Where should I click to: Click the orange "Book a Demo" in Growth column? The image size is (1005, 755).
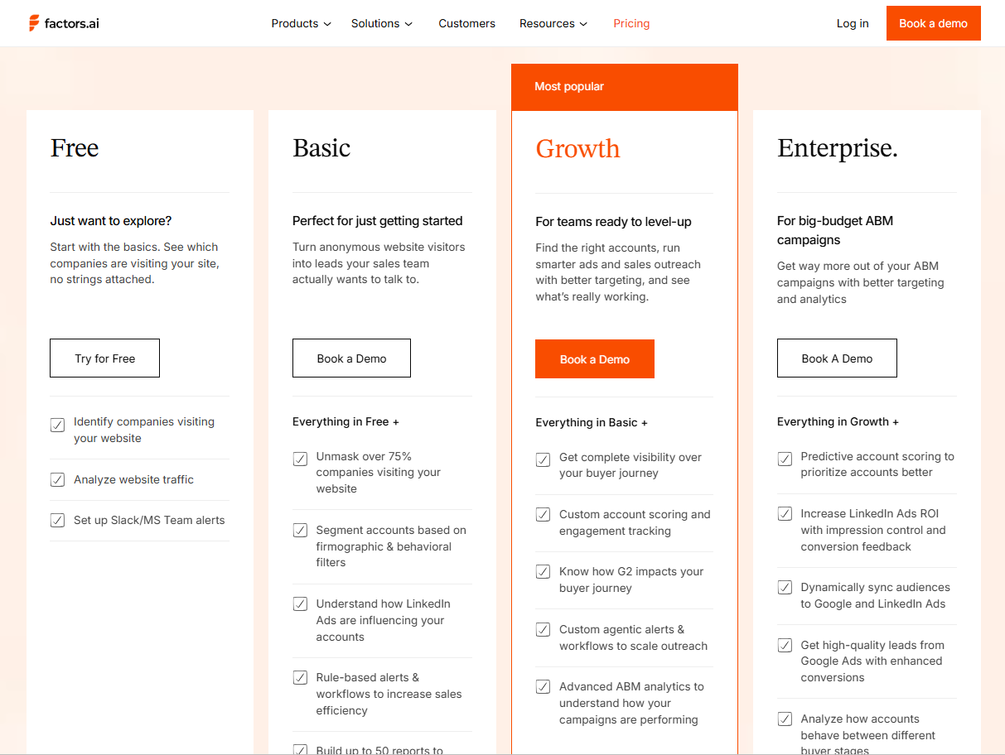594,358
